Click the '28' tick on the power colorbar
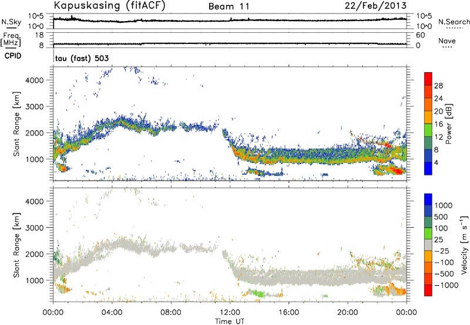 click(x=438, y=86)
